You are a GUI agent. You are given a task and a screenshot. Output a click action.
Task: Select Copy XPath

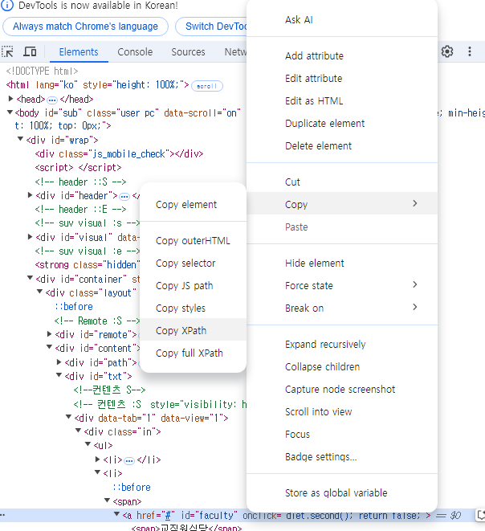[193, 329]
